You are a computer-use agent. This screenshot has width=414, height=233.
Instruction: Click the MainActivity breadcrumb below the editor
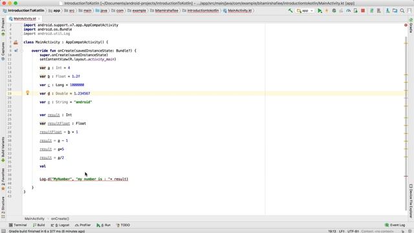coord(34,219)
